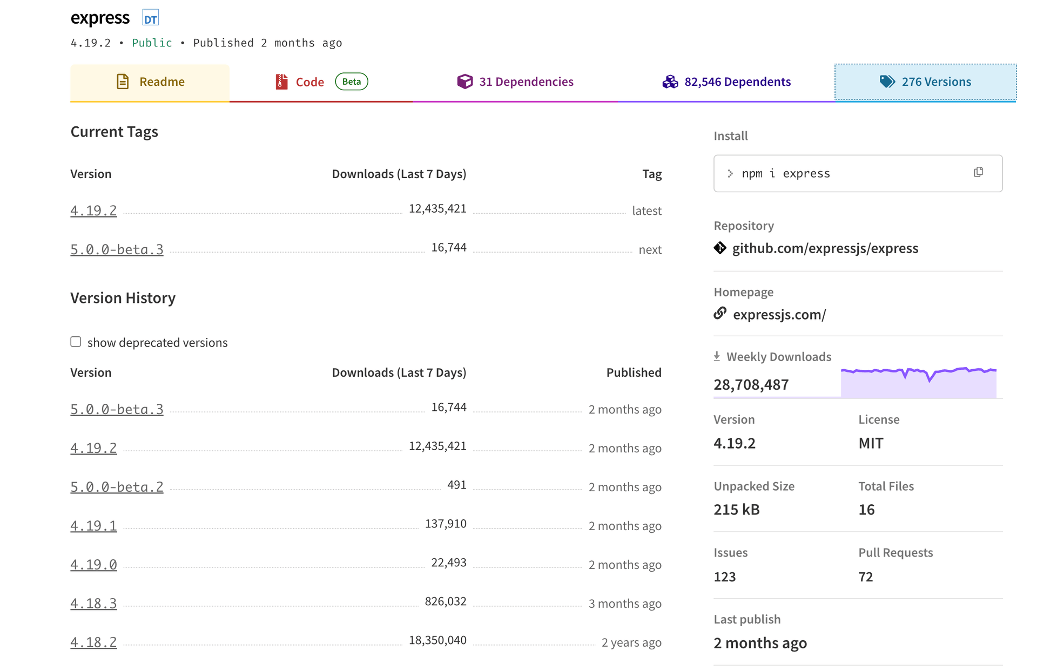Click the 'latest' tag label
The image size is (1037, 671).
(x=647, y=211)
